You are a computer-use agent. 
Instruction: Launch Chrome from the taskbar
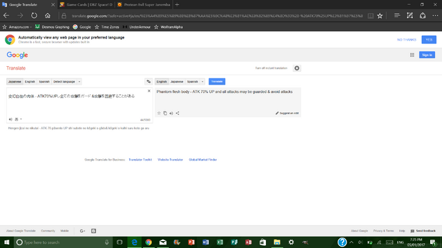(x=148, y=242)
